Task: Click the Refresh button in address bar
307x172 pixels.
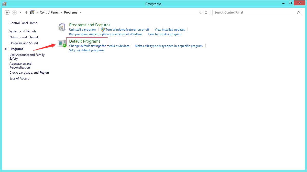Action: pos(206,12)
